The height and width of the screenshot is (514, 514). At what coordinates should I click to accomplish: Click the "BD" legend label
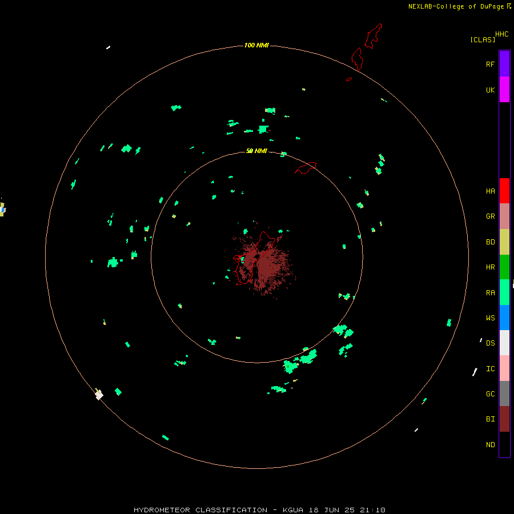click(490, 242)
